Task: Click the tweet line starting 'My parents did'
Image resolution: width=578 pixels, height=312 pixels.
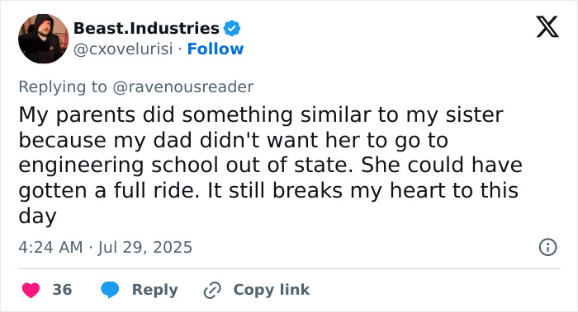Action: pos(261,114)
